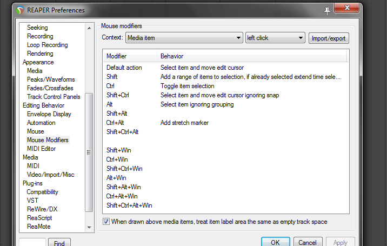
Task: Click the sidebar scrollbar thumb
Action: point(89,152)
